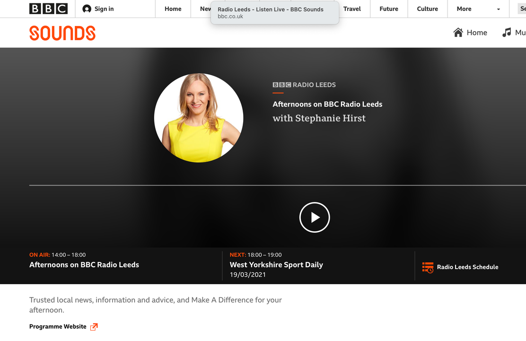The image size is (526, 341).
Task: Click the Afternoons on BBC Radio Leeds heading
Action: point(327,104)
